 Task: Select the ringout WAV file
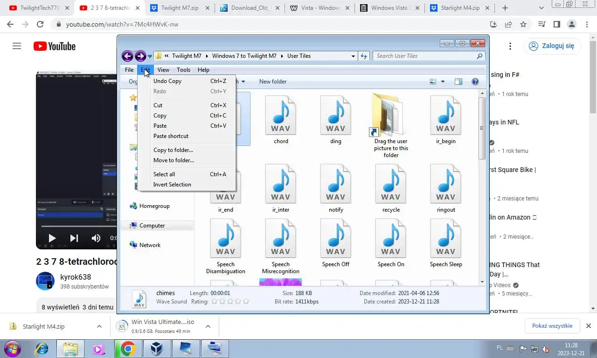pyautogui.click(x=446, y=189)
